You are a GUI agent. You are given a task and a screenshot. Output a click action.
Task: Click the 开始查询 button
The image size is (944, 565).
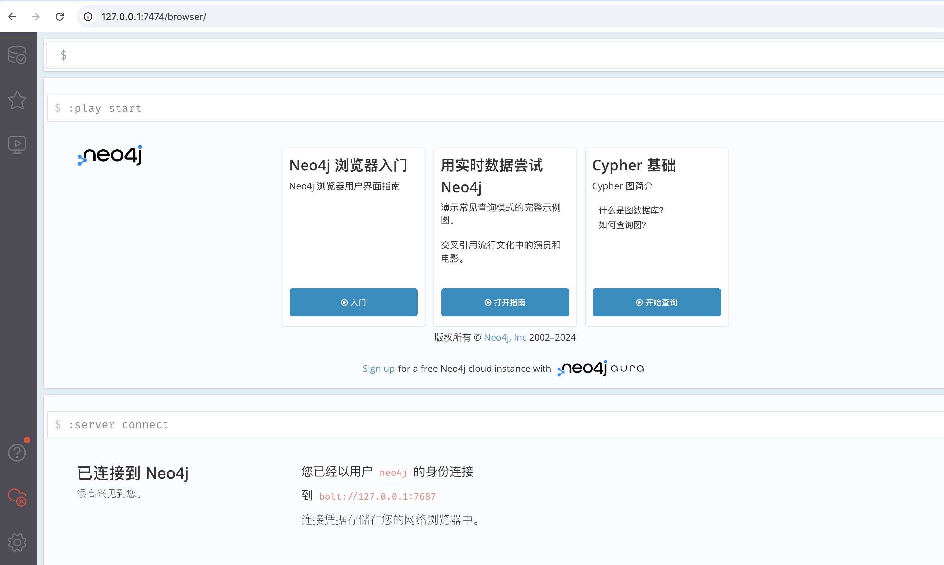click(656, 302)
